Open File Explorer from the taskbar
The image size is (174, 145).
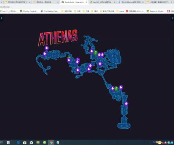38,142
